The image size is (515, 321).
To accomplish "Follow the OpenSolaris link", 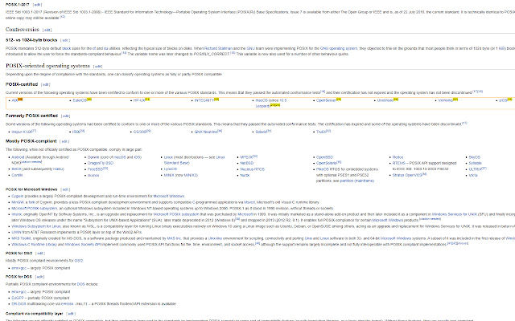I will 327,163.
